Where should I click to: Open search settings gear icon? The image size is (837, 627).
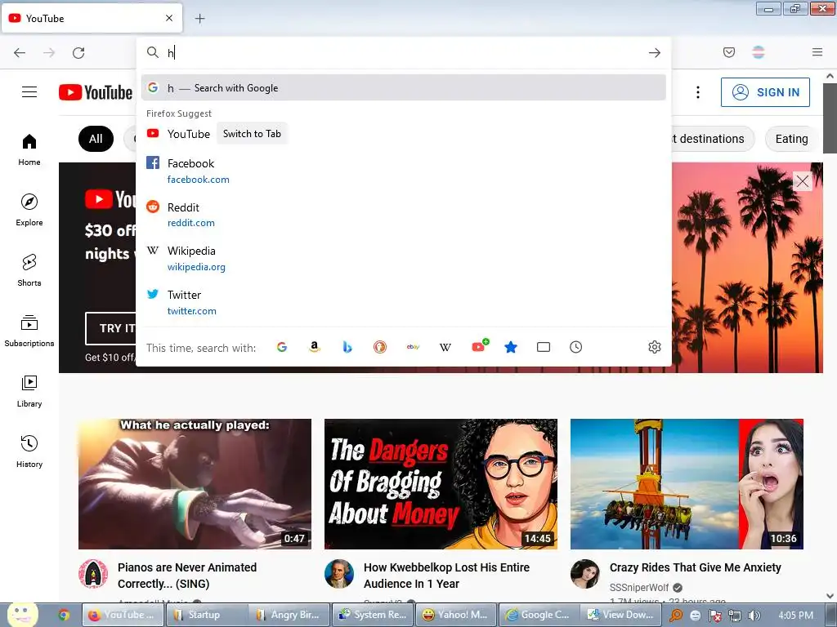tap(655, 347)
